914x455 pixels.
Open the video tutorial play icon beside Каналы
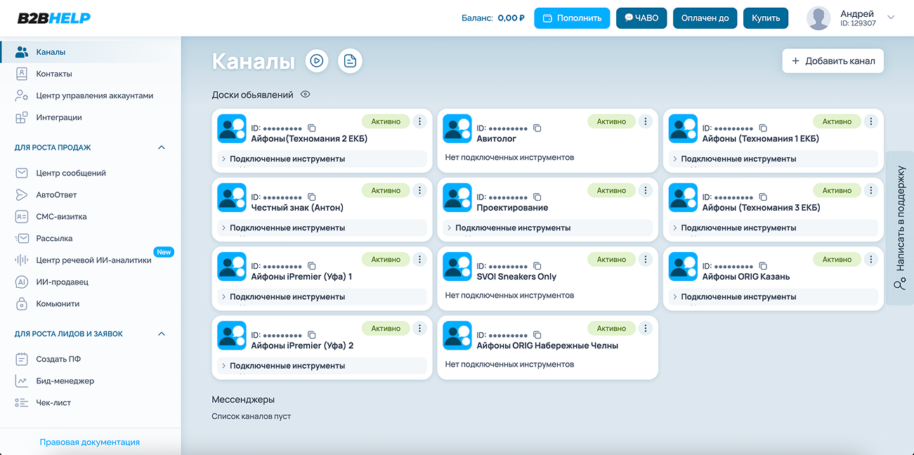pos(317,61)
